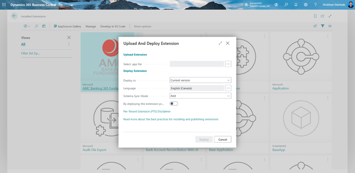355x173 pixels.
Task: Open the more menu on BaseApp tile
Action: [327, 98]
